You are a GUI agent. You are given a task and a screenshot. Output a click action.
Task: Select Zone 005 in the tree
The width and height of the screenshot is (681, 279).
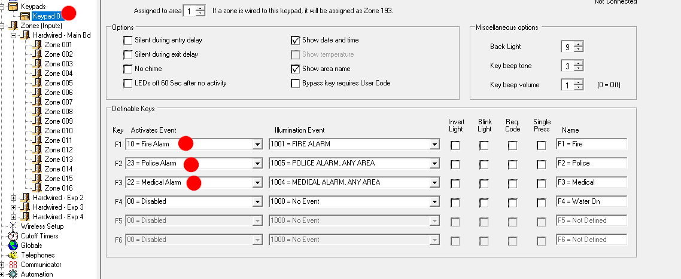pyautogui.click(x=58, y=83)
